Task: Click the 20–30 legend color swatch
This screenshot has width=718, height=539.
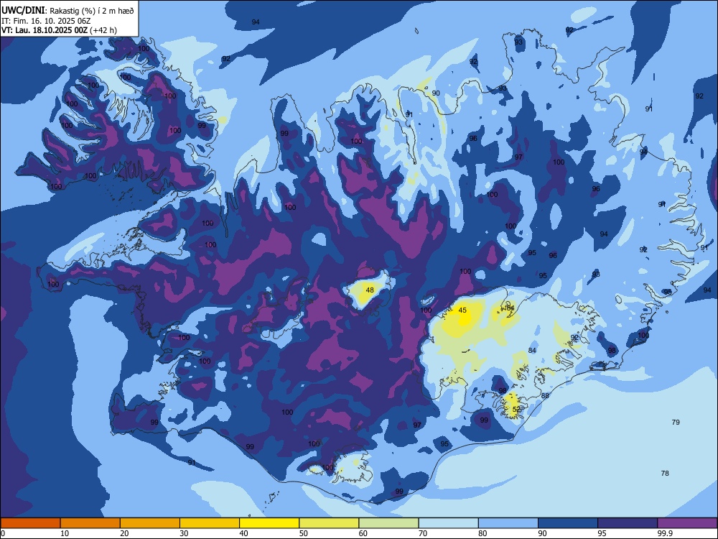Action: pos(150,523)
